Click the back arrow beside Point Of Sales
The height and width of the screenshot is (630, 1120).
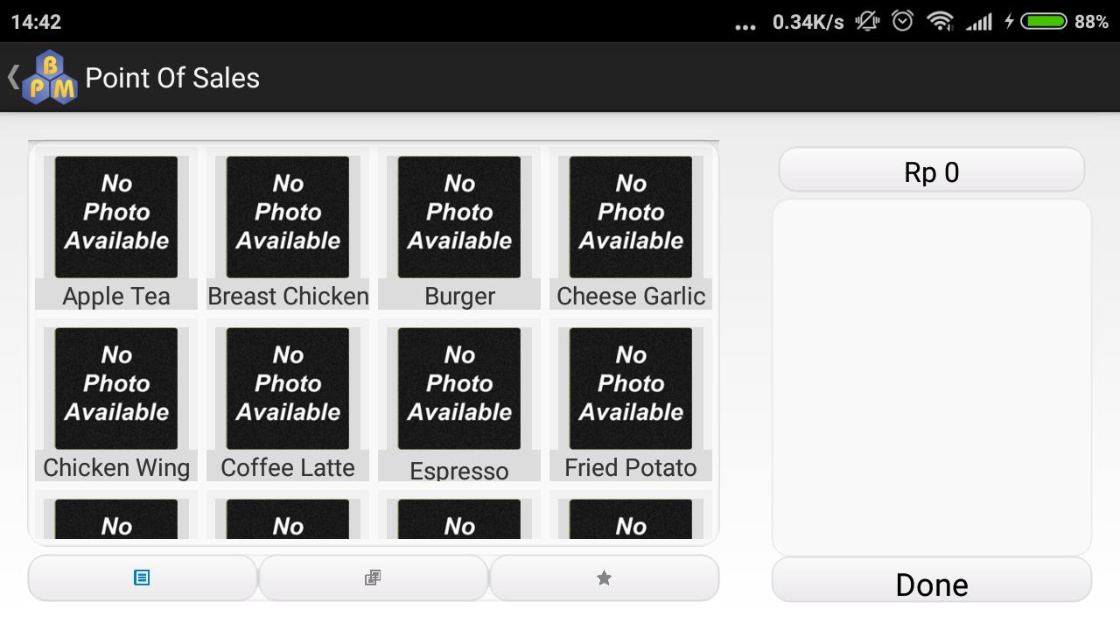click(x=12, y=78)
